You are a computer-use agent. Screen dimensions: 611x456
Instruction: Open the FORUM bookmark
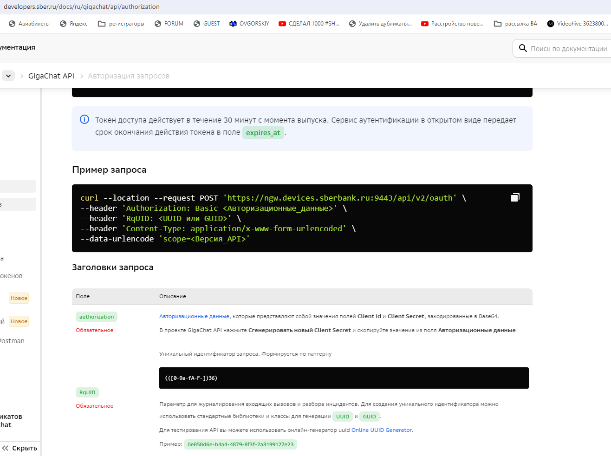(169, 24)
